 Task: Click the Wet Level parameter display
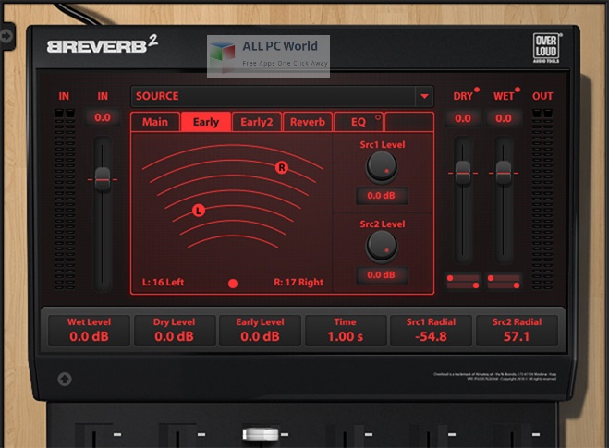click(89, 331)
